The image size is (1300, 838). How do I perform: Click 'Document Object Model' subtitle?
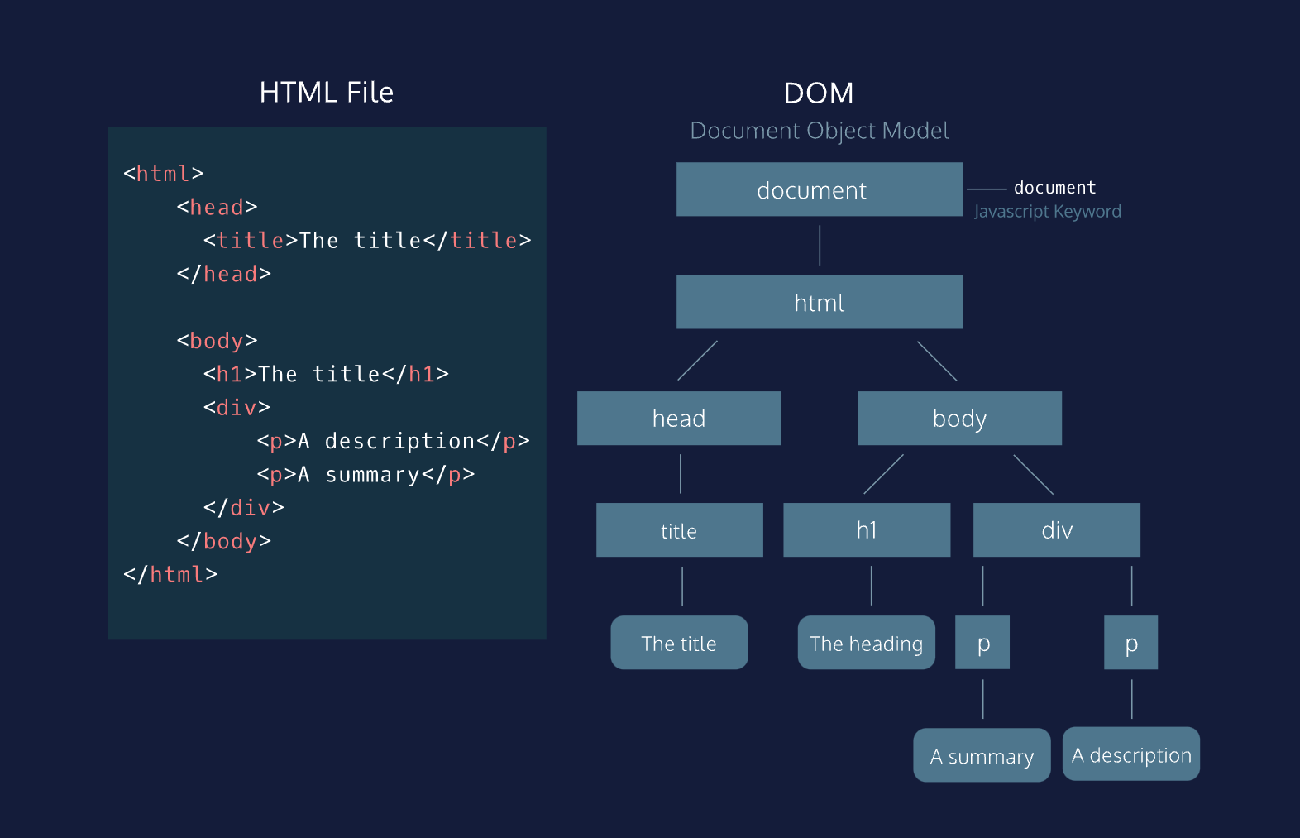820,131
